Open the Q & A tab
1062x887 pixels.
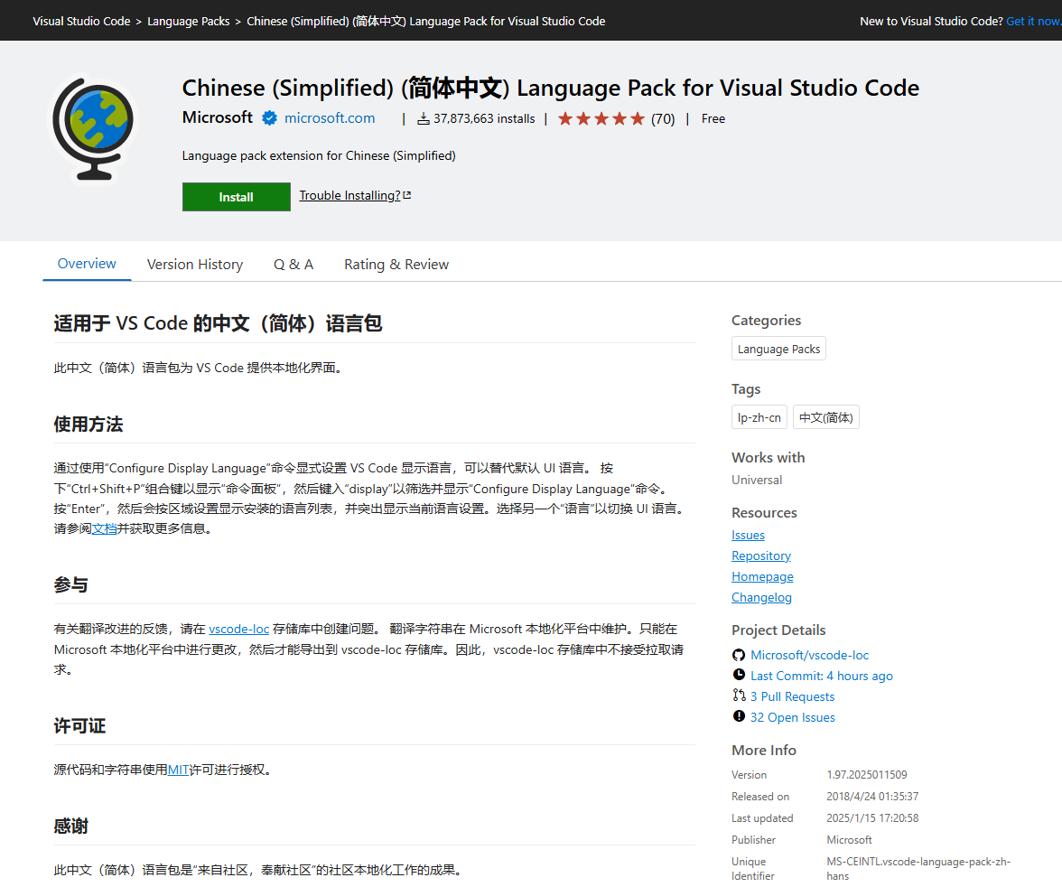point(293,265)
